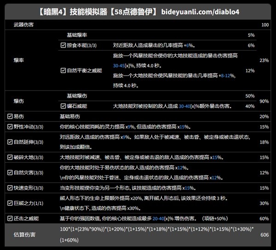Viewport: 276px width, 250px height.
Task: Toggle the 自然延伸(3/3) checkbox
Action: pyautogui.click(x=10, y=142)
